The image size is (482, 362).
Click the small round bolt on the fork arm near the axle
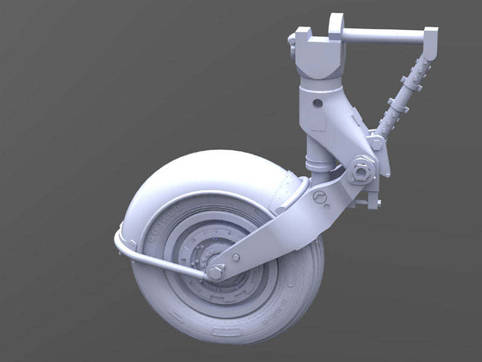click(236, 258)
